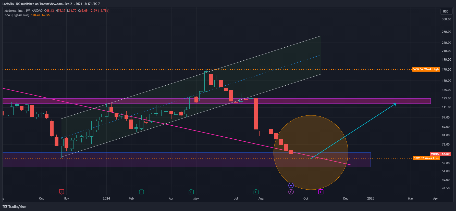Click the Jul time axis label
The width and height of the screenshot is (456, 211).
click(x=236, y=199)
